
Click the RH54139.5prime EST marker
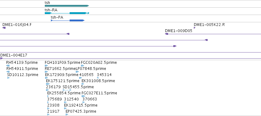point(8,66)
